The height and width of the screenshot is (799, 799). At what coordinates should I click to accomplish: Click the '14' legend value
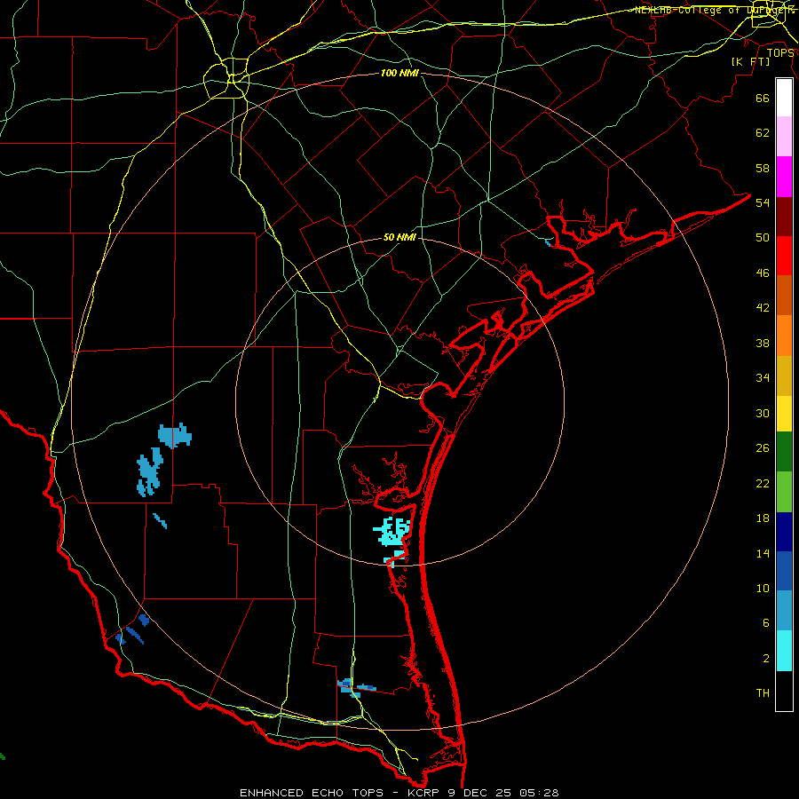[x=763, y=553]
